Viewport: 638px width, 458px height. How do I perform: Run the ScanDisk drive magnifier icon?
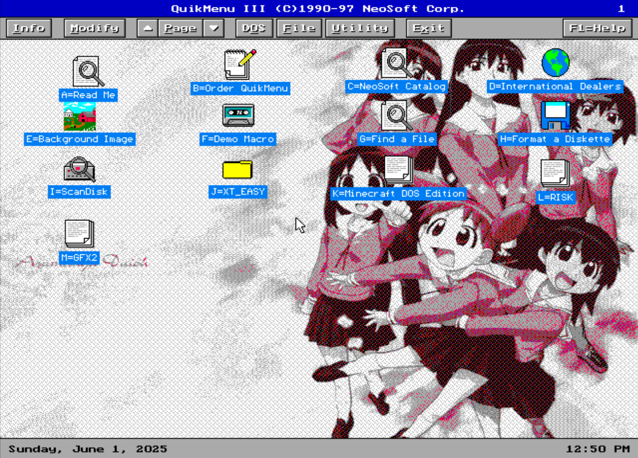pos(79,170)
